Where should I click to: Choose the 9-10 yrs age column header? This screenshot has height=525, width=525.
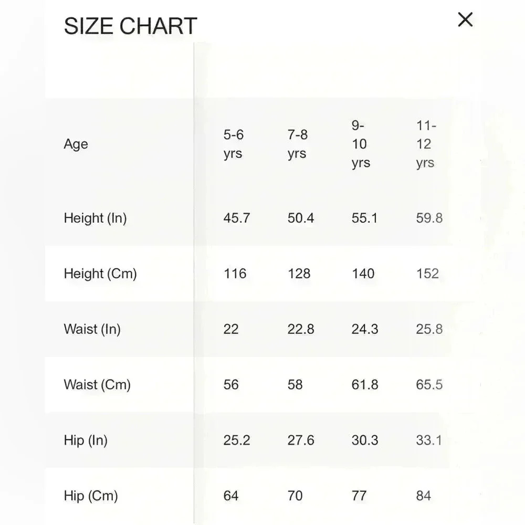click(x=361, y=144)
